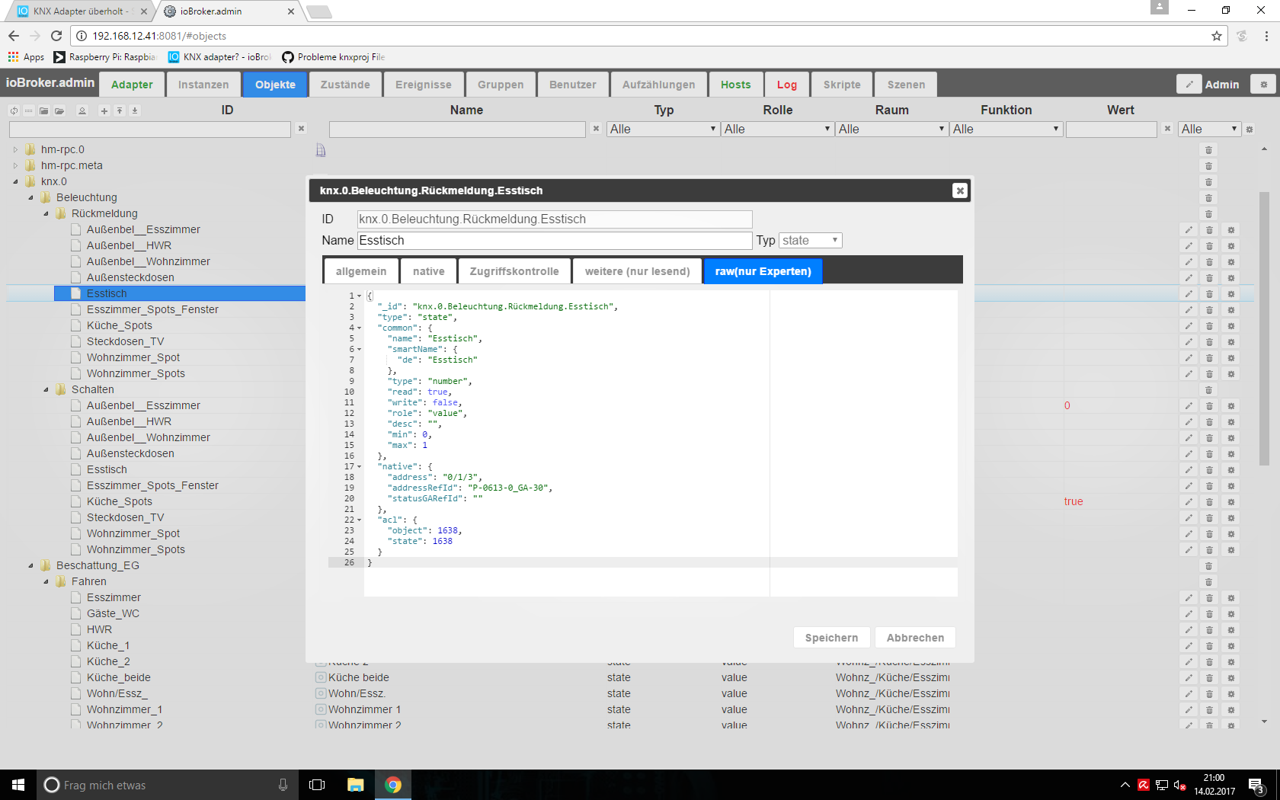Image resolution: width=1280 pixels, height=800 pixels.
Task: Click the refresh objects tree icon
Action: pyautogui.click(x=14, y=110)
